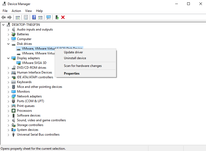Viewport: 206px width, 151px height.
Task: Collapse the Disk drives category
Action: tap(8, 44)
